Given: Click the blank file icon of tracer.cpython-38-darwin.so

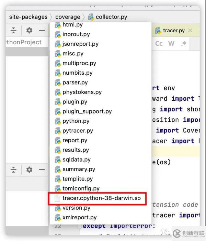Looking at the screenshot, I should [58, 198].
